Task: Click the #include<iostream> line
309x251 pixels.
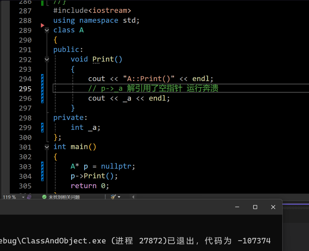Action: coord(92,10)
